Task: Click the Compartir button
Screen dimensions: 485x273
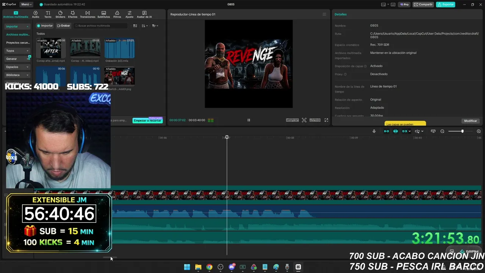Action: [x=423, y=5]
